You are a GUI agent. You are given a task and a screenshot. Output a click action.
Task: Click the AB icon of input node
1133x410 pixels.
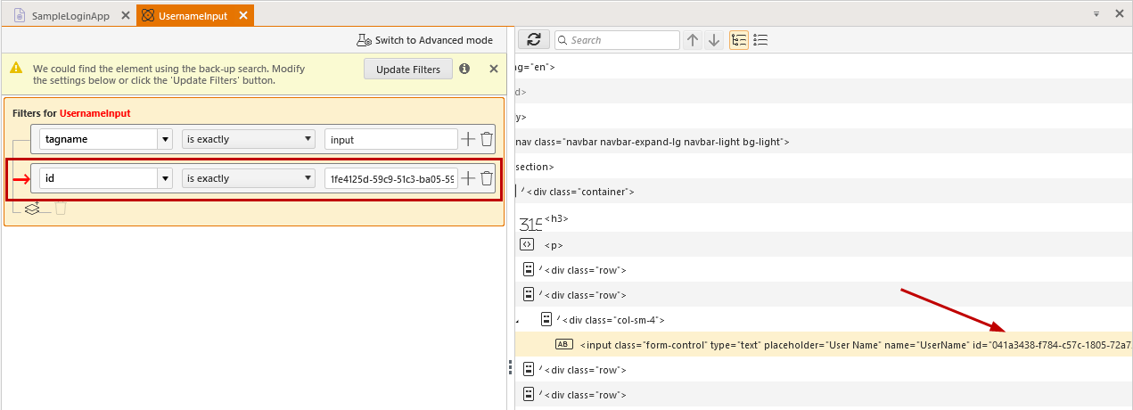pyautogui.click(x=563, y=344)
